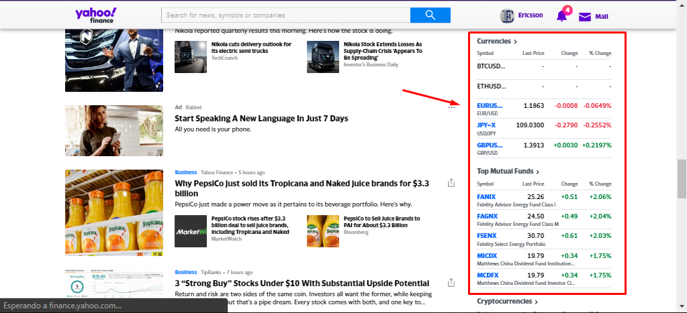Open the PepsiCo stock rises MarketWatch article
Image resolution: width=687 pixels, height=313 pixels.
click(250, 225)
